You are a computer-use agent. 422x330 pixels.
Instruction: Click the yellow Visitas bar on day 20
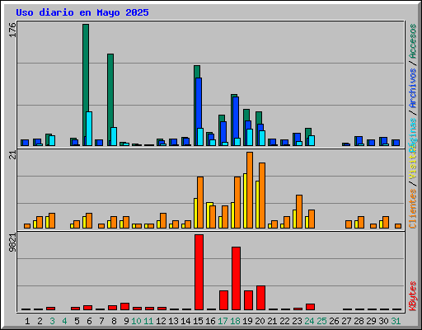tap(257, 205)
